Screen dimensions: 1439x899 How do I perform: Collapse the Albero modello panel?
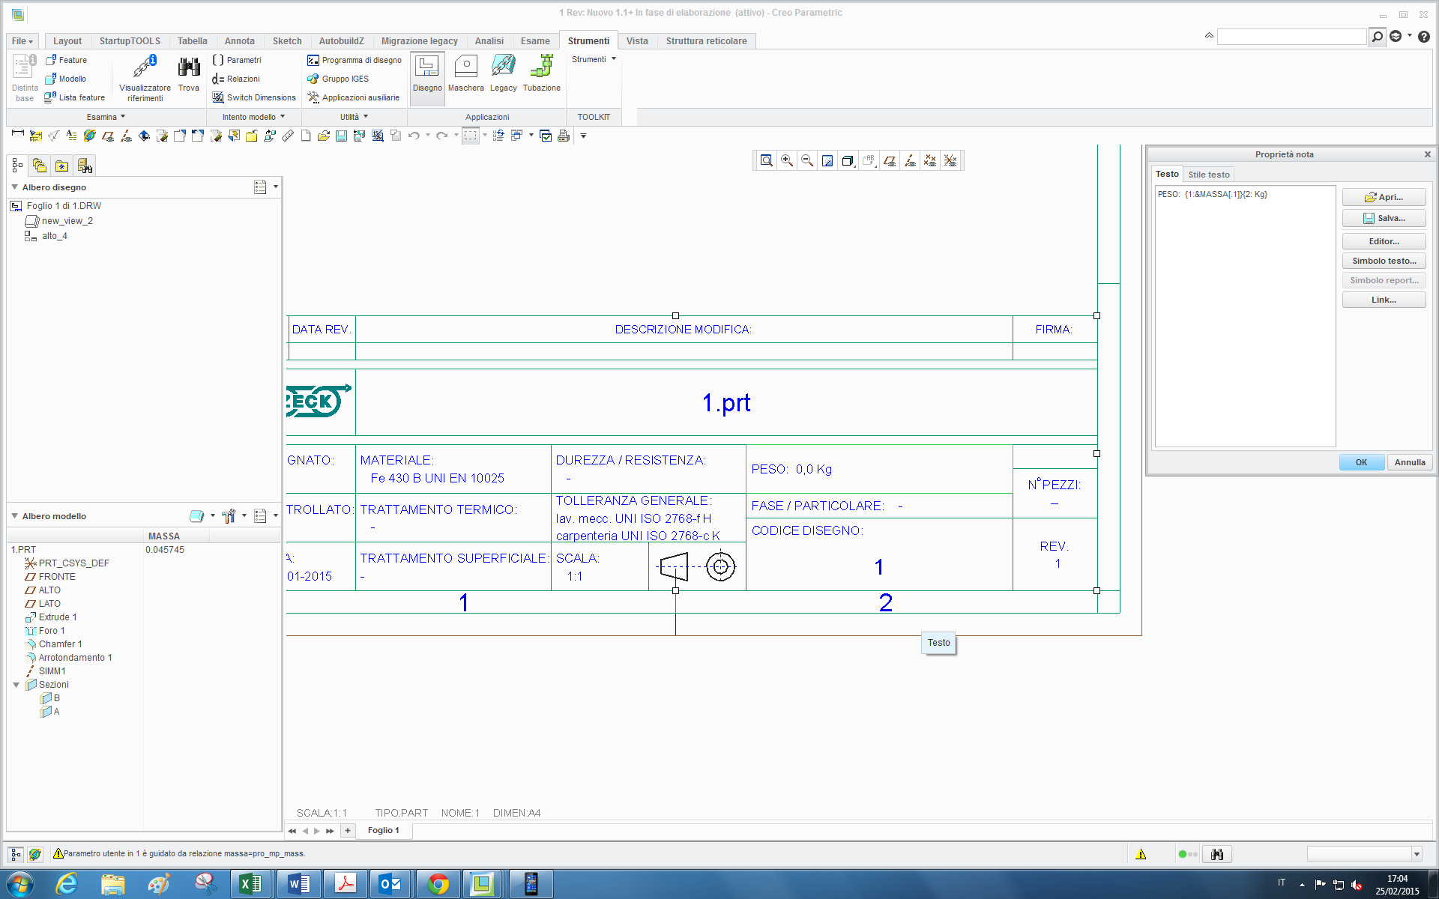click(14, 516)
